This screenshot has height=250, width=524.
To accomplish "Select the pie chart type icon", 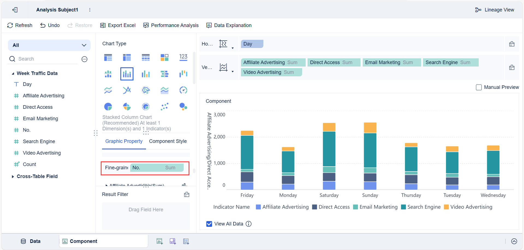I will pos(108,107).
